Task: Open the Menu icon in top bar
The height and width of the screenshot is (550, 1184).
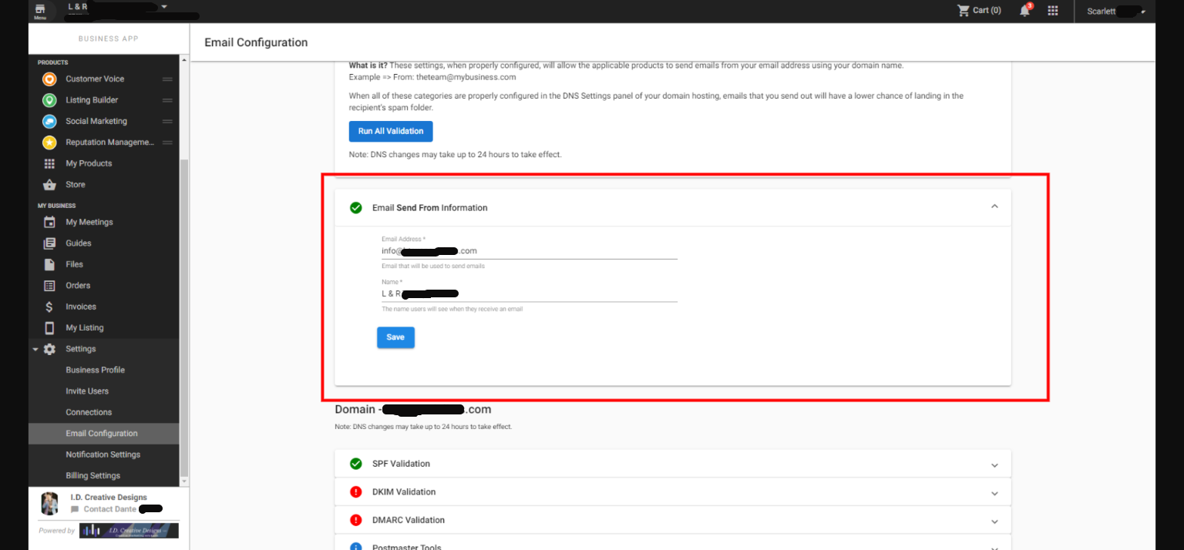Action: pos(40,11)
